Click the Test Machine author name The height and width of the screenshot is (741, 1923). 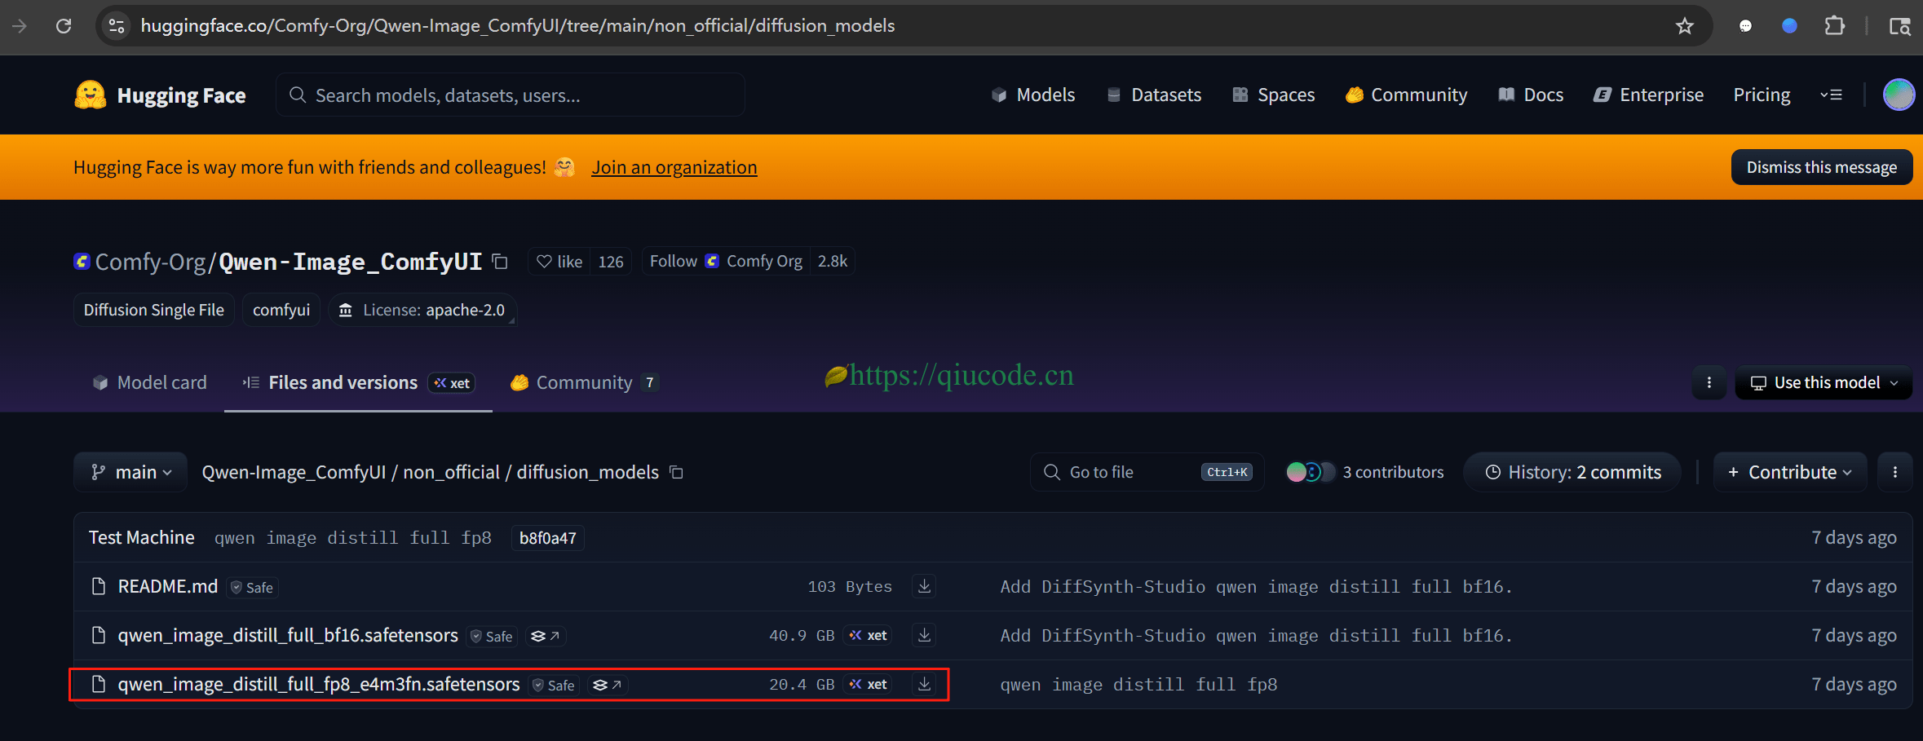click(142, 537)
